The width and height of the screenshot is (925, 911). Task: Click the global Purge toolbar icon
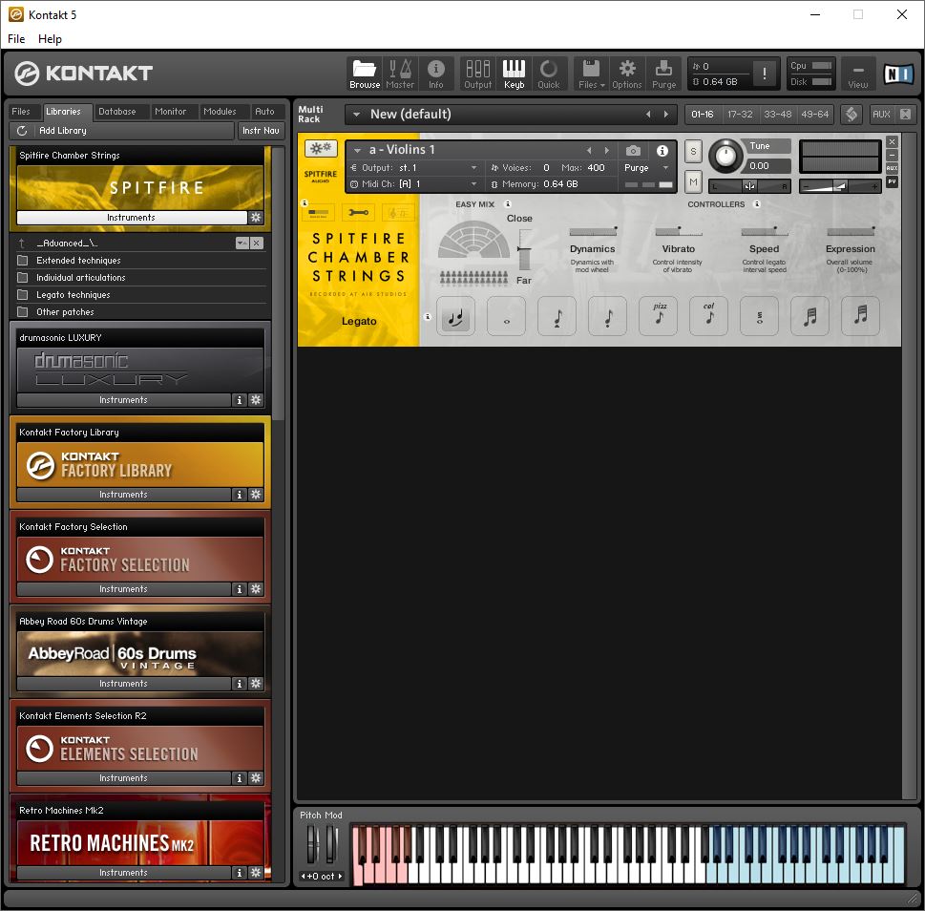[663, 74]
